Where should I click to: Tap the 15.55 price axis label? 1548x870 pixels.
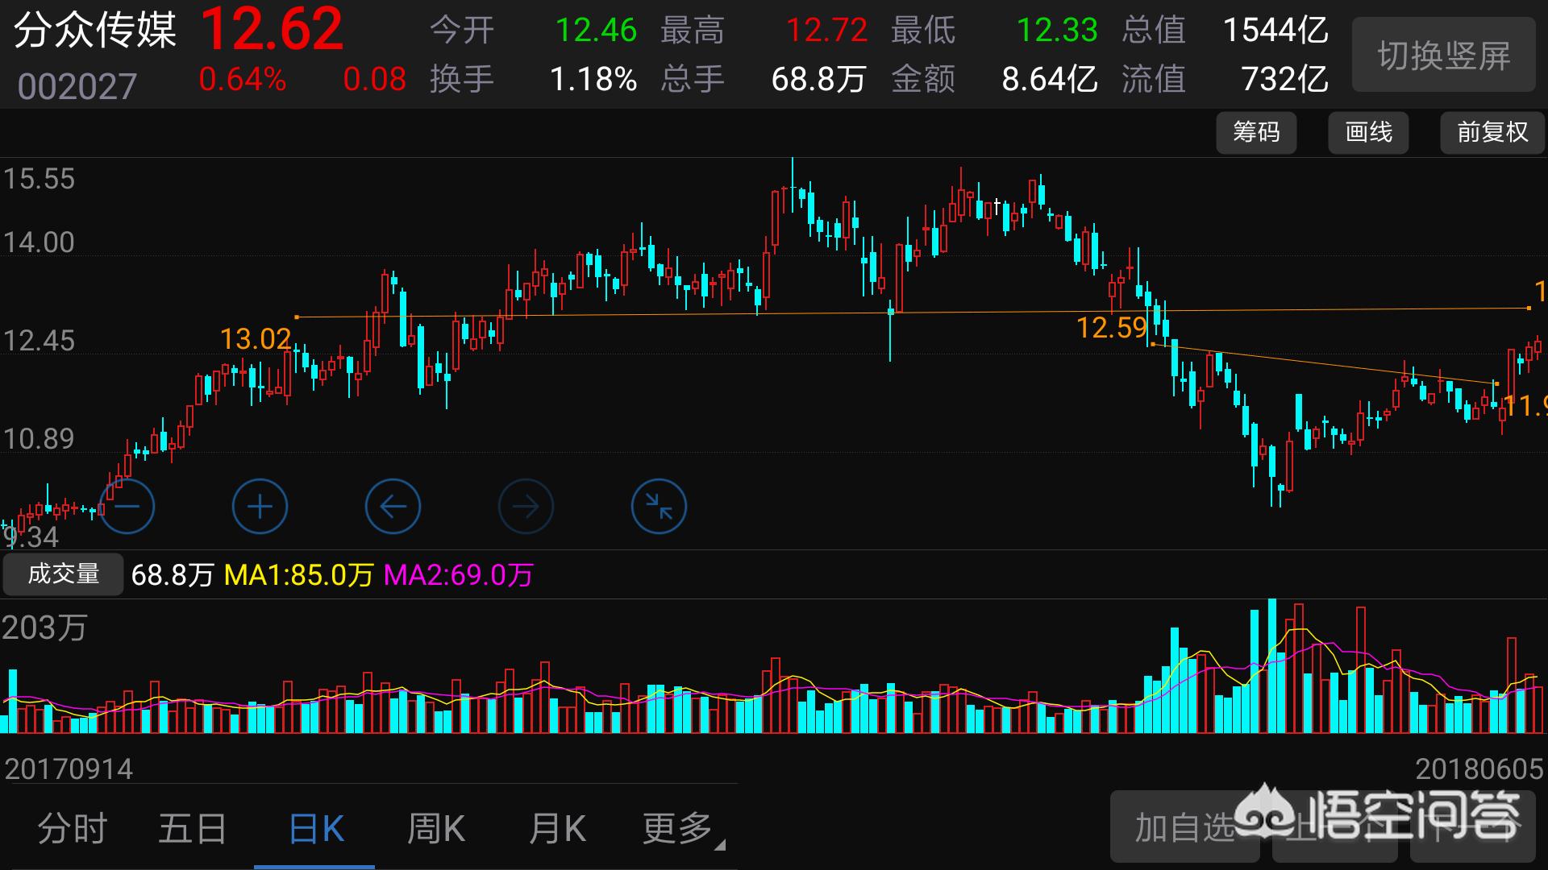point(39,178)
